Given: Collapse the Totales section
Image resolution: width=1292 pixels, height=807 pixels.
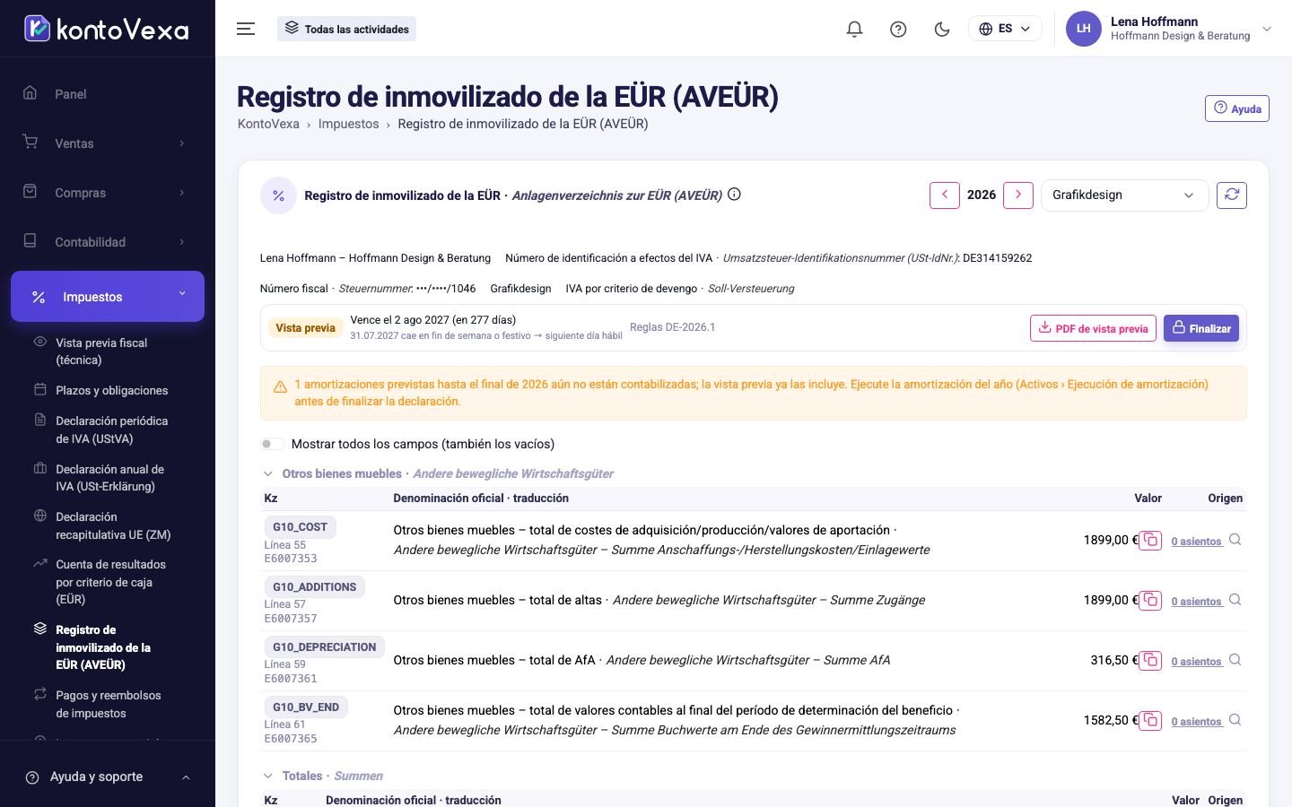Looking at the screenshot, I should coord(267,776).
